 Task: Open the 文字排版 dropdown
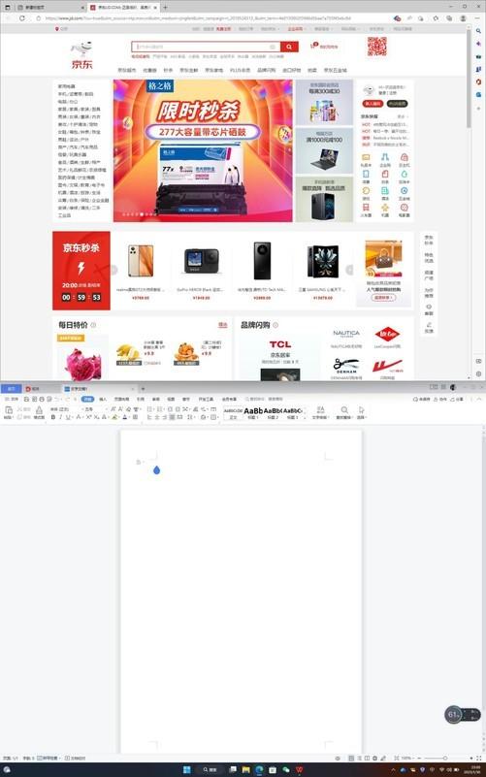[320, 413]
